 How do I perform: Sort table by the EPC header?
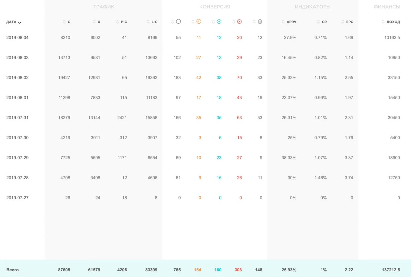[350, 22]
